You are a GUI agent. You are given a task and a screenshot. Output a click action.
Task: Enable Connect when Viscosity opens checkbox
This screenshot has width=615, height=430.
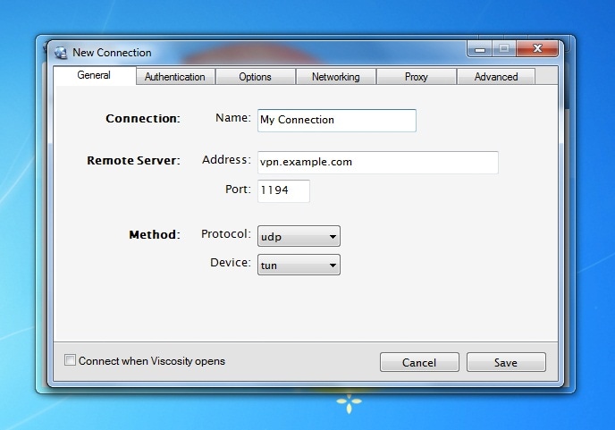(70, 360)
